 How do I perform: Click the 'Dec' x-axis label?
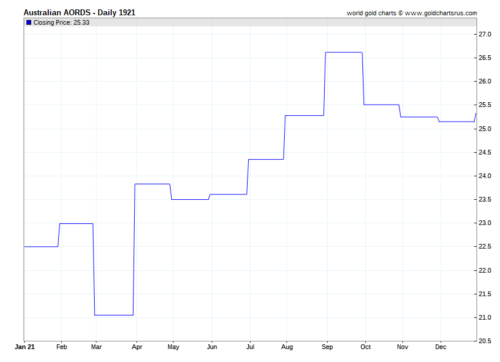pyautogui.click(x=441, y=347)
